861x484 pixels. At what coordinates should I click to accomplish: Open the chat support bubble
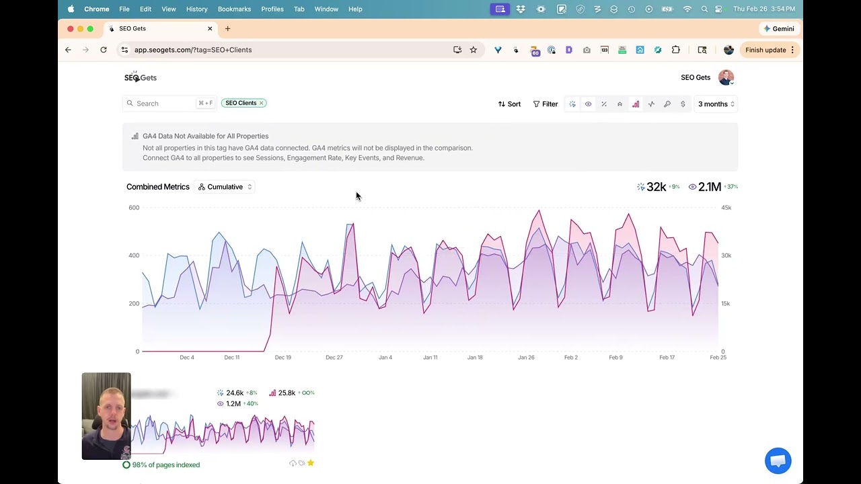[778, 461]
